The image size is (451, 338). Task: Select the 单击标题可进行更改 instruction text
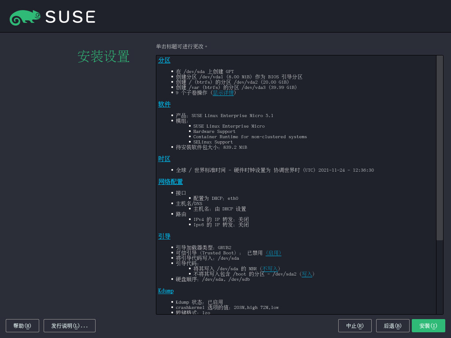pos(181,46)
